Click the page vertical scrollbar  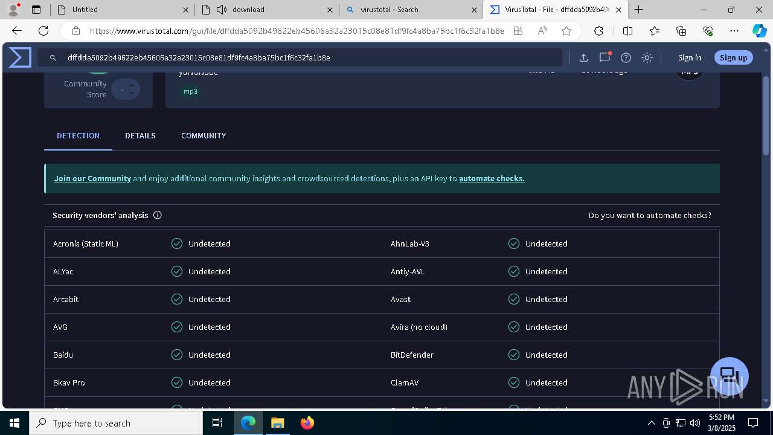point(766,115)
